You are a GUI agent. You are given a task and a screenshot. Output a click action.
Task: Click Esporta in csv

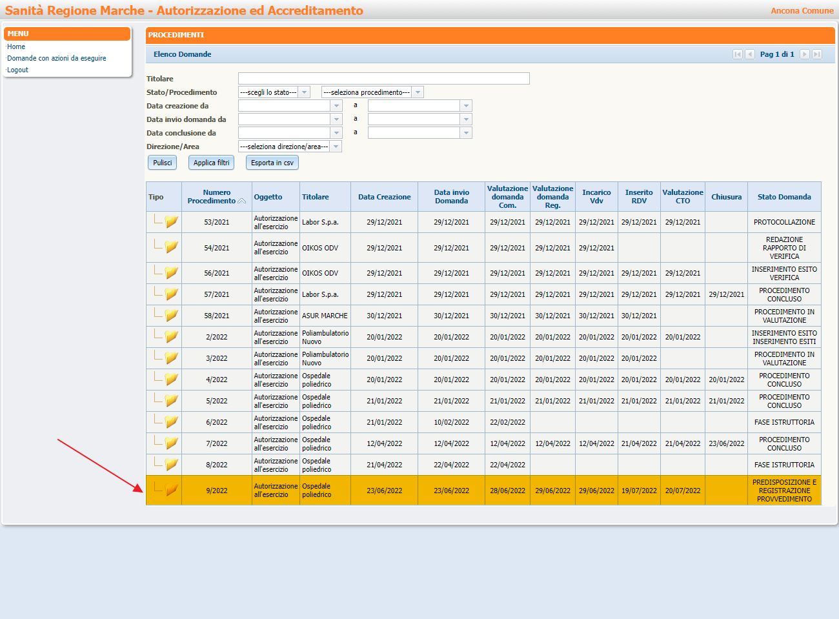pyautogui.click(x=272, y=162)
